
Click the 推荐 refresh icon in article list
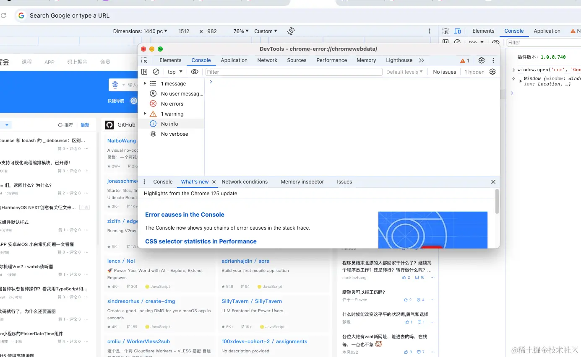click(x=60, y=125)
